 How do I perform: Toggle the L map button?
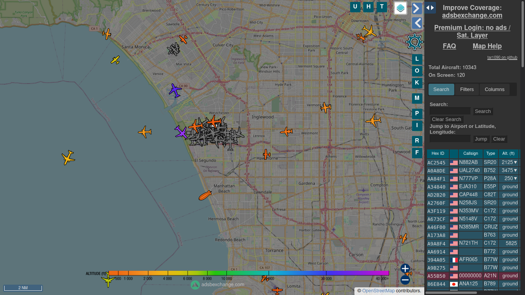coord(417,59)
